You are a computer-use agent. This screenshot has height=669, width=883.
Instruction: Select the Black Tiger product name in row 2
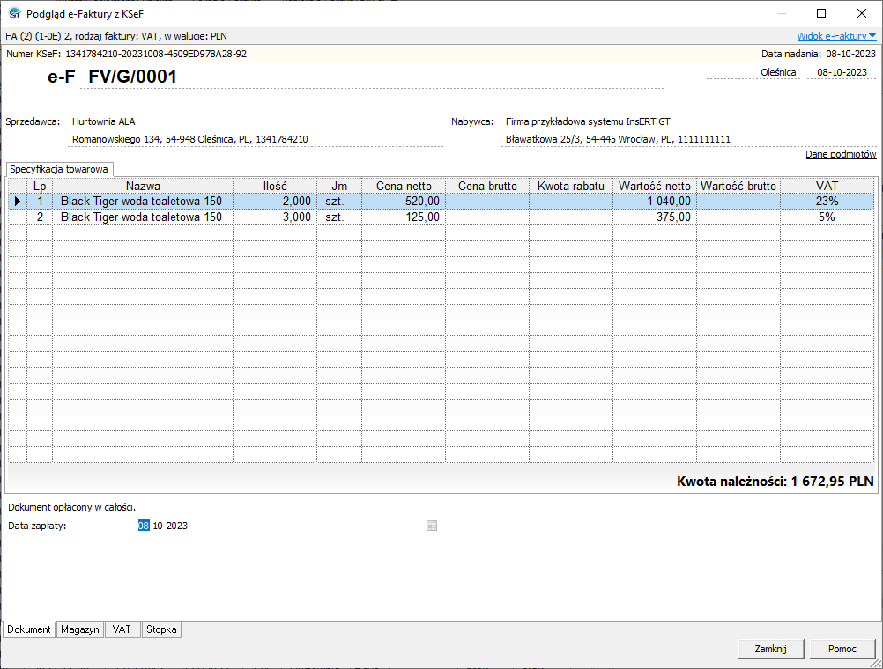pyautogui.click(x=141, y=217)
